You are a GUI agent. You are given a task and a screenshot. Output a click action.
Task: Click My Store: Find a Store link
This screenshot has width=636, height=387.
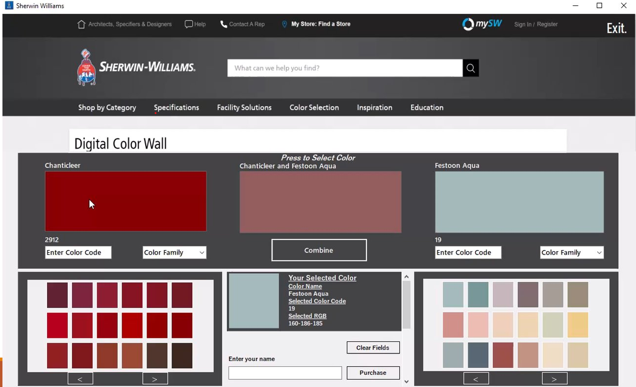(x=321, y=24)
